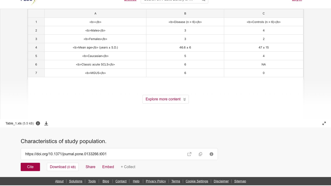Open the Disclaimer footer link

pyautogui.click(x=221, y=181)
